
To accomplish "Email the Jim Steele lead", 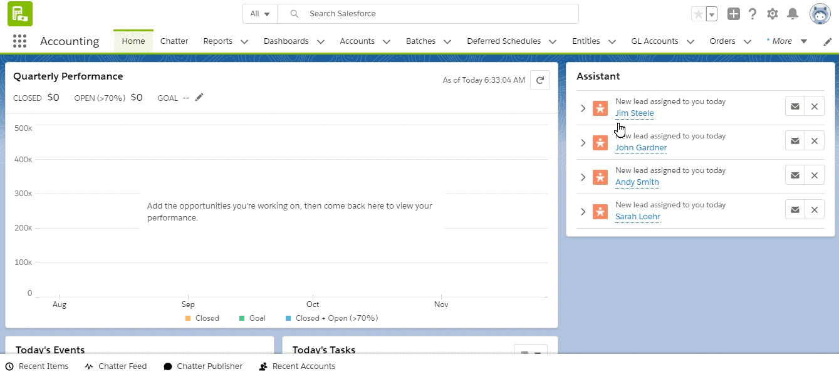I will [x=795, y=106].
